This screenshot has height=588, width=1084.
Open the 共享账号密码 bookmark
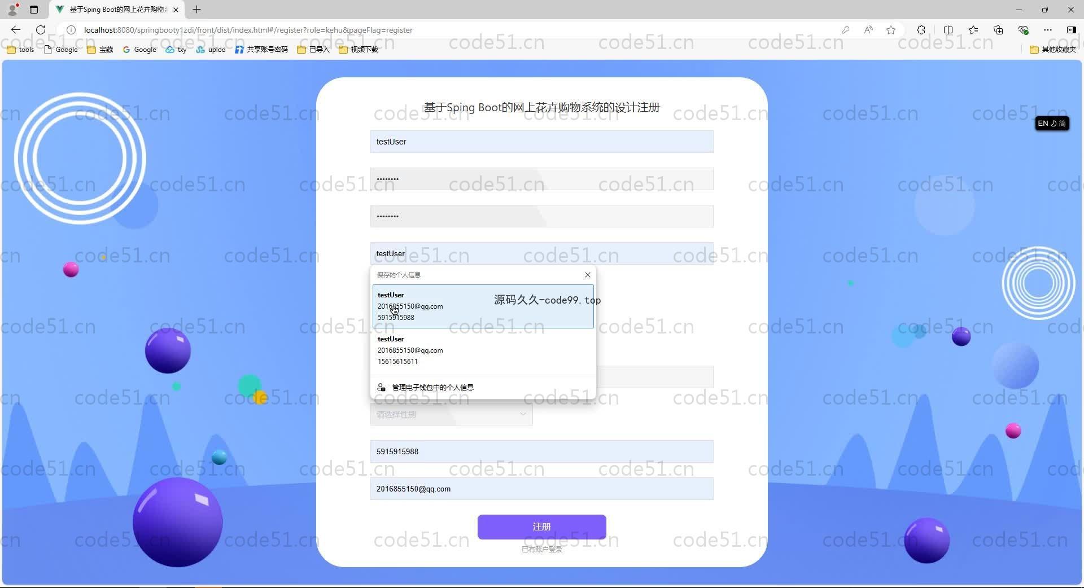coord(261,50)
